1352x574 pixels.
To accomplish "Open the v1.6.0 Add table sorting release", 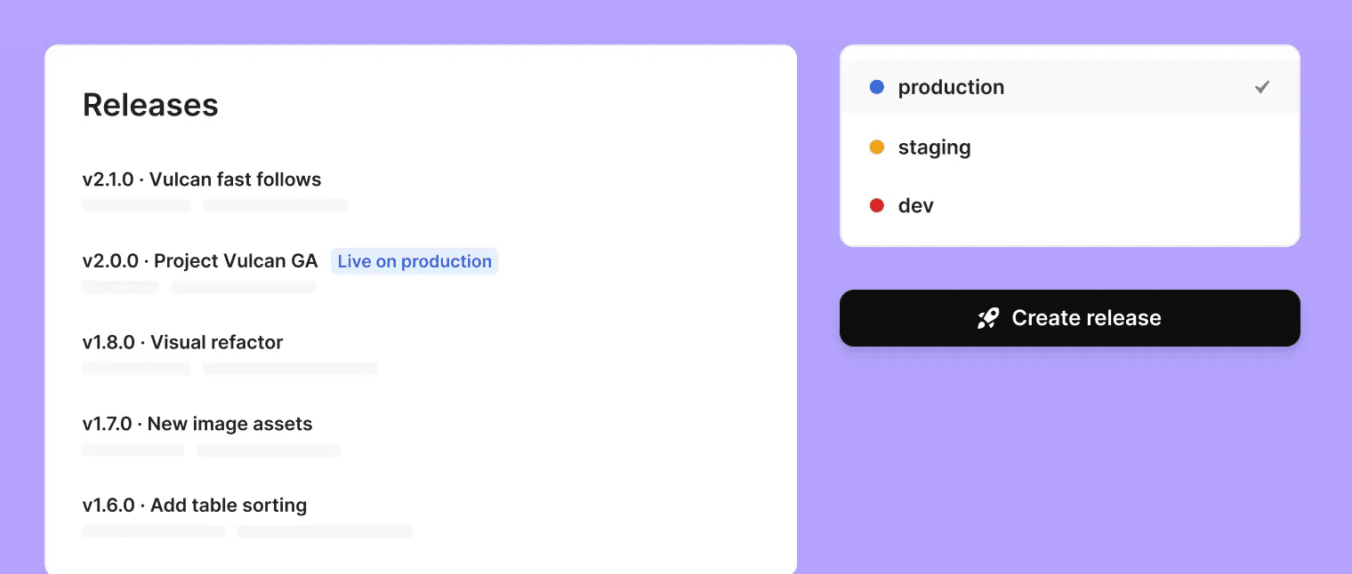I will point(195,506).
